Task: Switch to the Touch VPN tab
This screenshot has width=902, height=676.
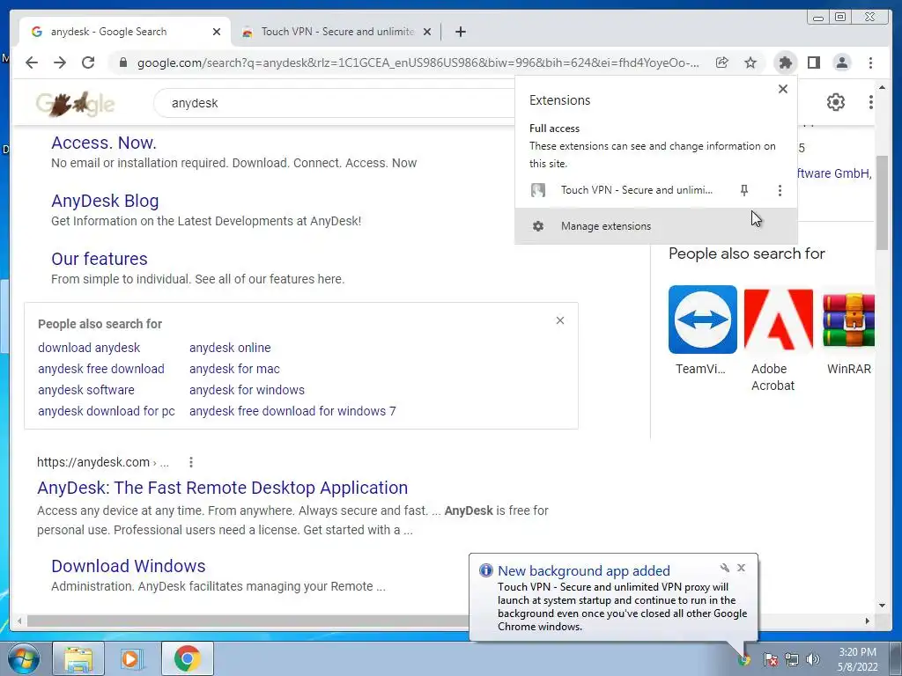Action: click(337, 32)
